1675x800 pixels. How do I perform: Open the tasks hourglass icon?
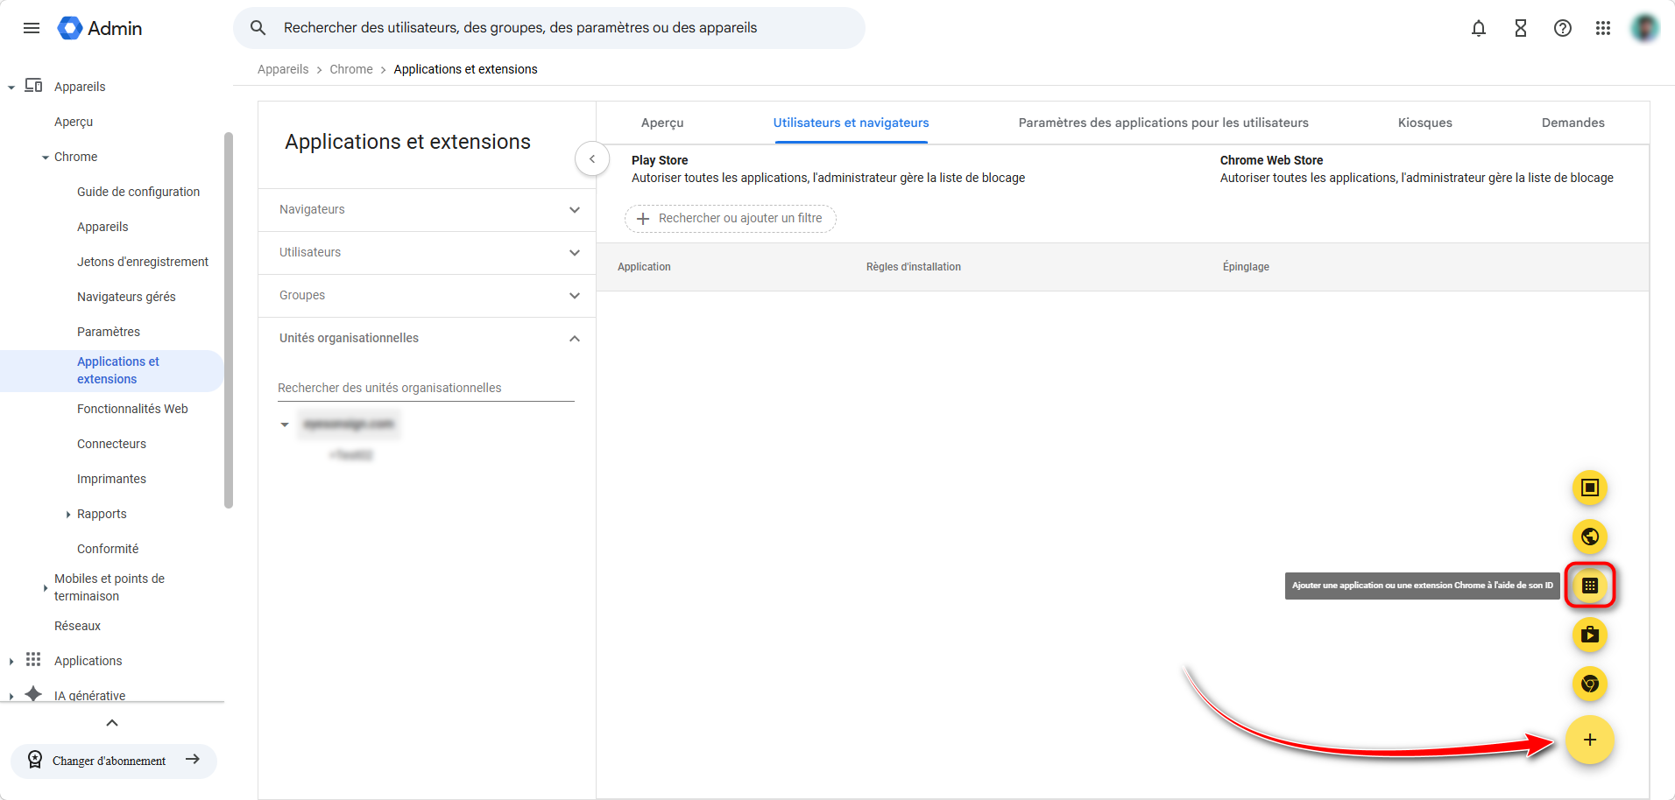click(1521, 28)
